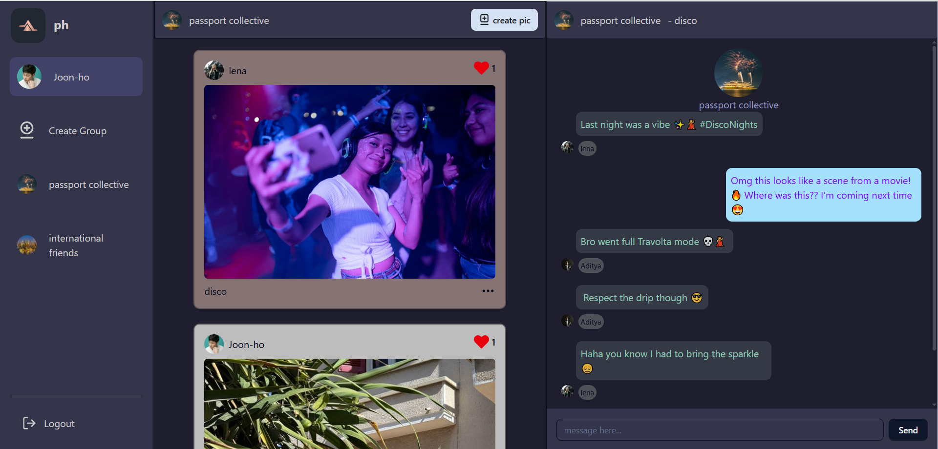
Task: Open the Joon-ho profile entry
Action: [76, 77]
